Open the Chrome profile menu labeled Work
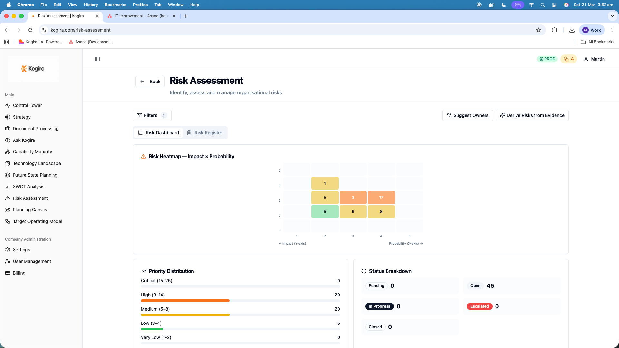619x348 pixels. (592, 30)
